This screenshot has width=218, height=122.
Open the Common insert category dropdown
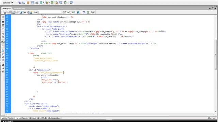[7, 3]
